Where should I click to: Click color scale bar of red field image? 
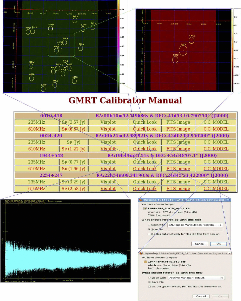point(232,50)
